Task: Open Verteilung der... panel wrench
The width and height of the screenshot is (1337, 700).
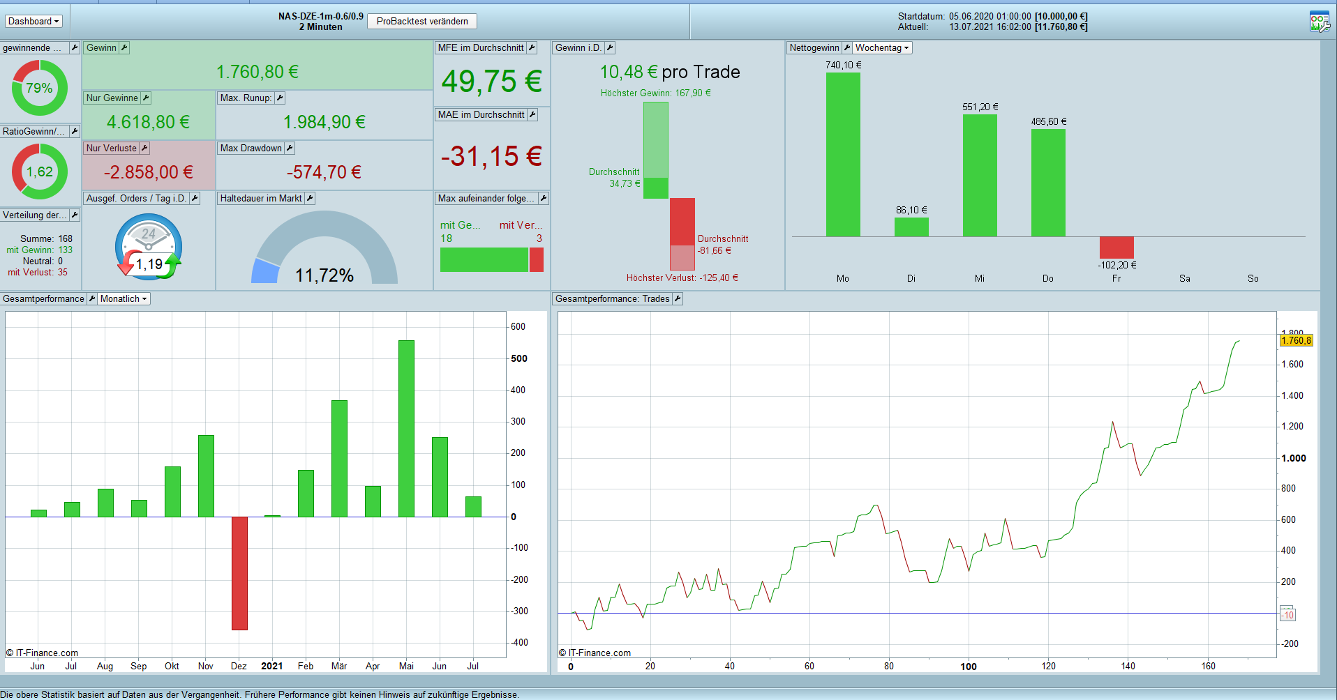Action: 75,215
